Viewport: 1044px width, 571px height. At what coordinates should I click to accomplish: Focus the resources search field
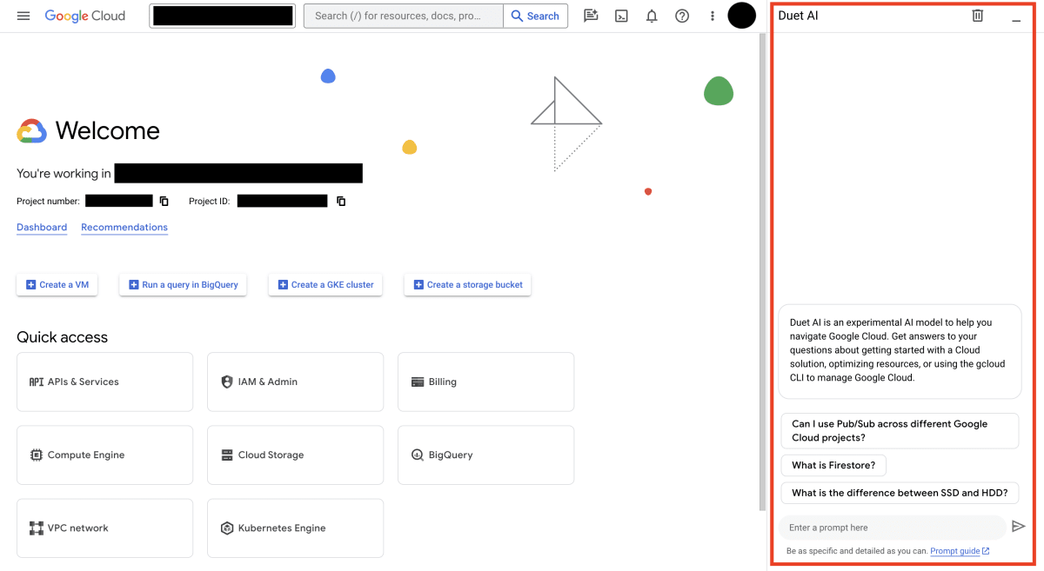tap(404, 16)
